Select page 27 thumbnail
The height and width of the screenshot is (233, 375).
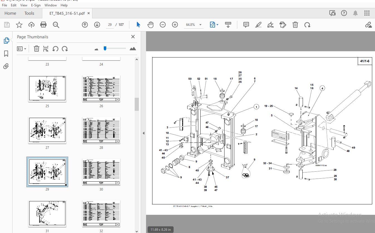(x=47, y=130)
